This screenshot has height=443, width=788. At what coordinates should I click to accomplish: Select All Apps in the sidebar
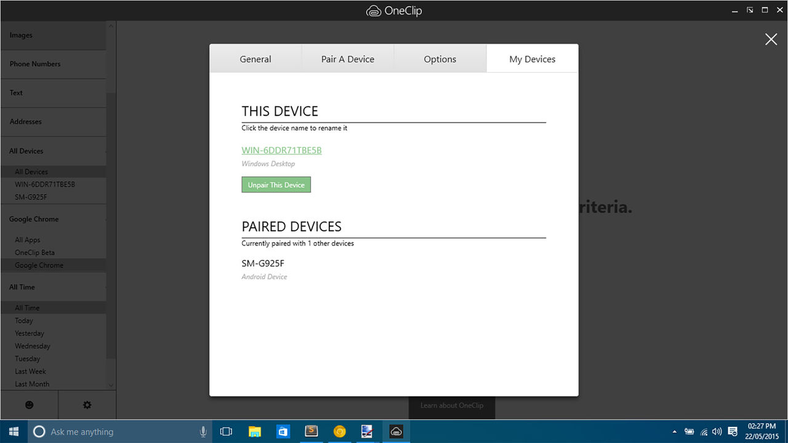pos(54,240)
